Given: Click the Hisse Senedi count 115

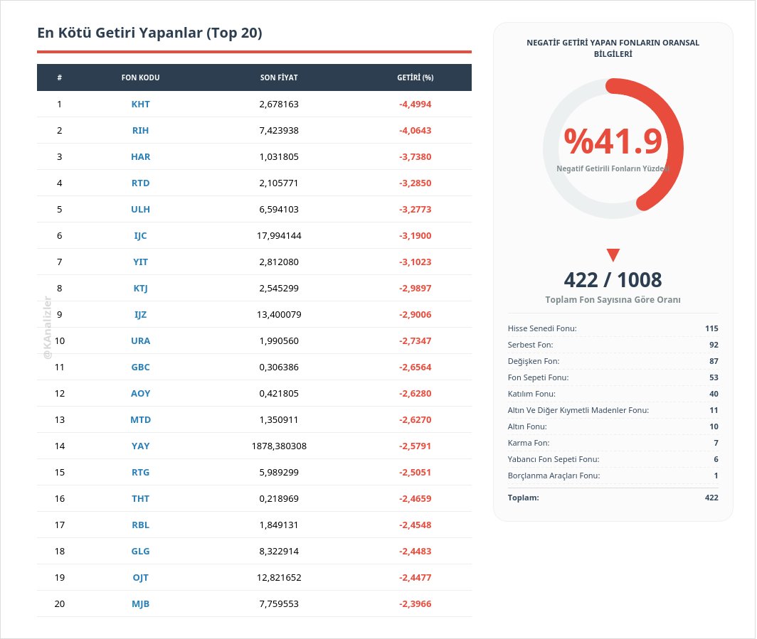Looking at the screenshot, I should 711,328.
